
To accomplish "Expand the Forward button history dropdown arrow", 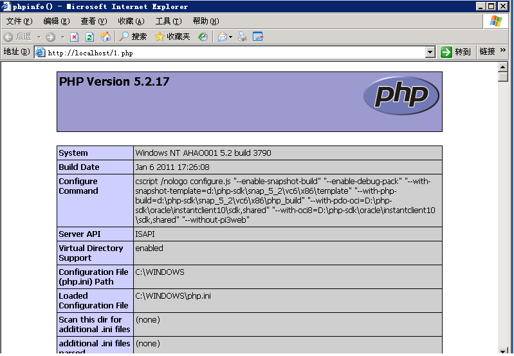I will click(x=61, y=37).
